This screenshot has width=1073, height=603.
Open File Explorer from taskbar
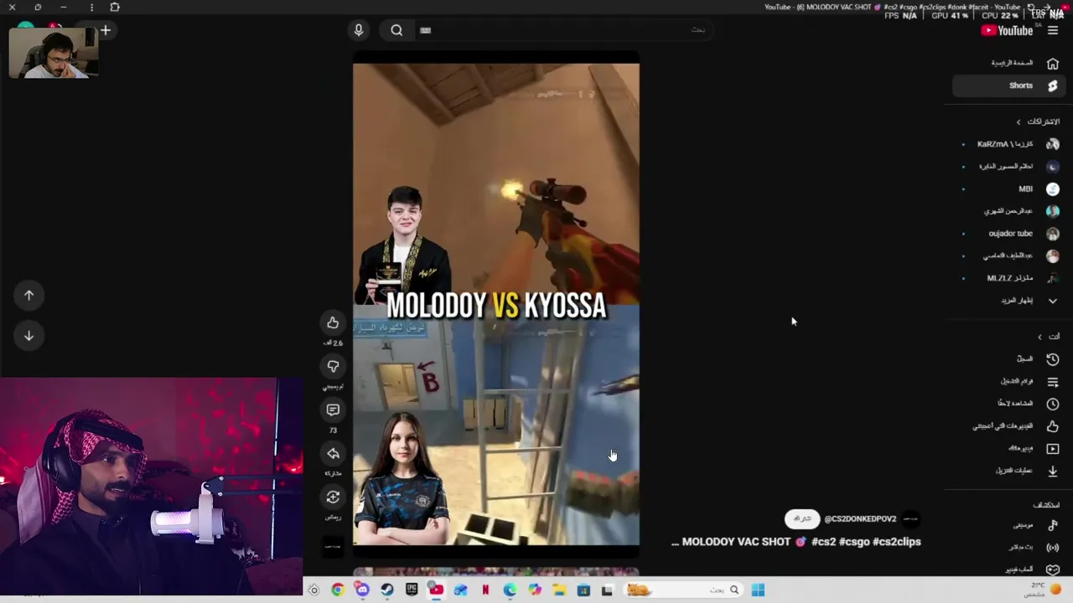559,590
